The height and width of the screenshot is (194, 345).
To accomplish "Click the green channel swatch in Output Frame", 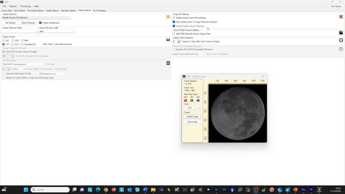I will (192, 101).
